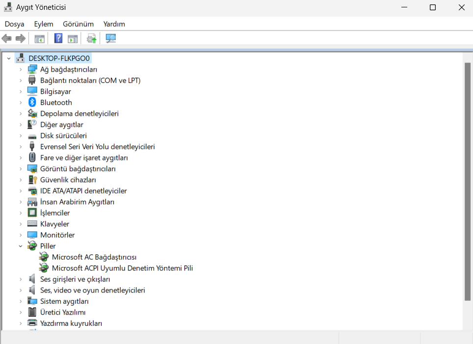Click the Back arrow toolbar icon
The width and height of the screenshot is (473, 344).
tap(7, 38)
